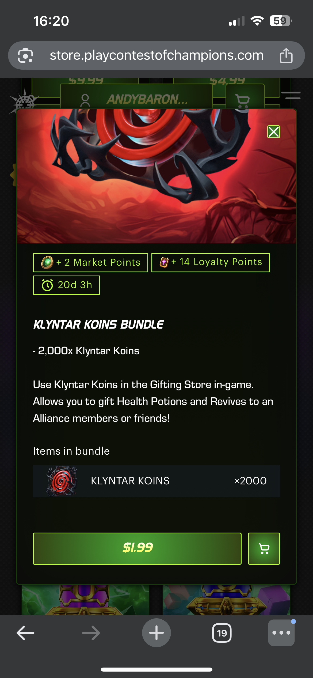Tap the Klyntar Koins bundle artwork

click(x=156, y=176)
